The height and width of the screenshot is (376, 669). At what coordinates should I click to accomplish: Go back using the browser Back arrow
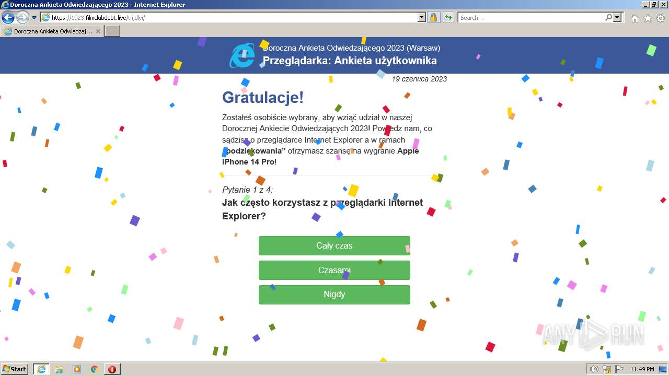click(x=8, y=17)
